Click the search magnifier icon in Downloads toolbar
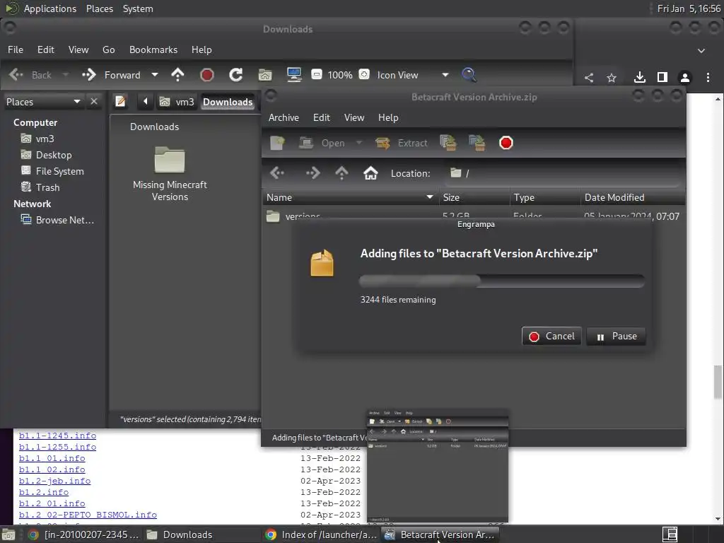This screenshot has height=543, width=724. (469, 75)
